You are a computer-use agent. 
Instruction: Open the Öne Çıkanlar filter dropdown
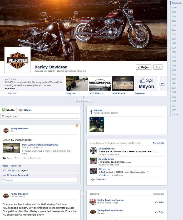[83, 101]
